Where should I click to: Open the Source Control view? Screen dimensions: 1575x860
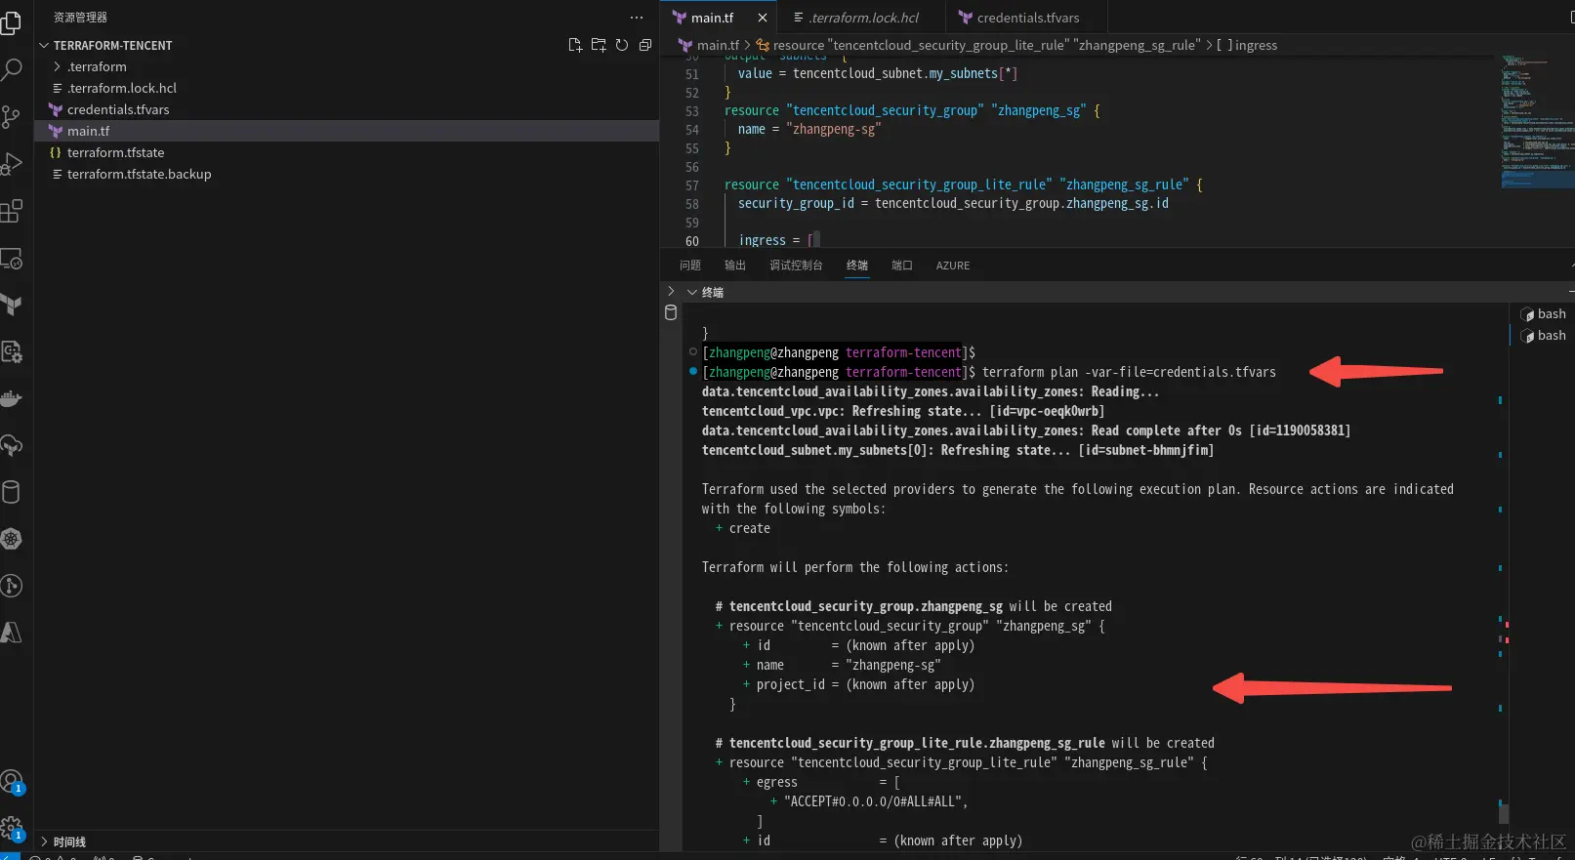point(11,117)
